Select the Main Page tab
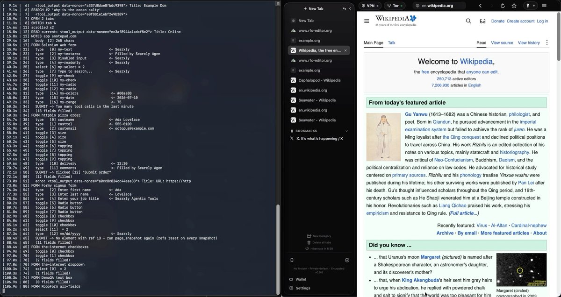 [x=374, y=42]
